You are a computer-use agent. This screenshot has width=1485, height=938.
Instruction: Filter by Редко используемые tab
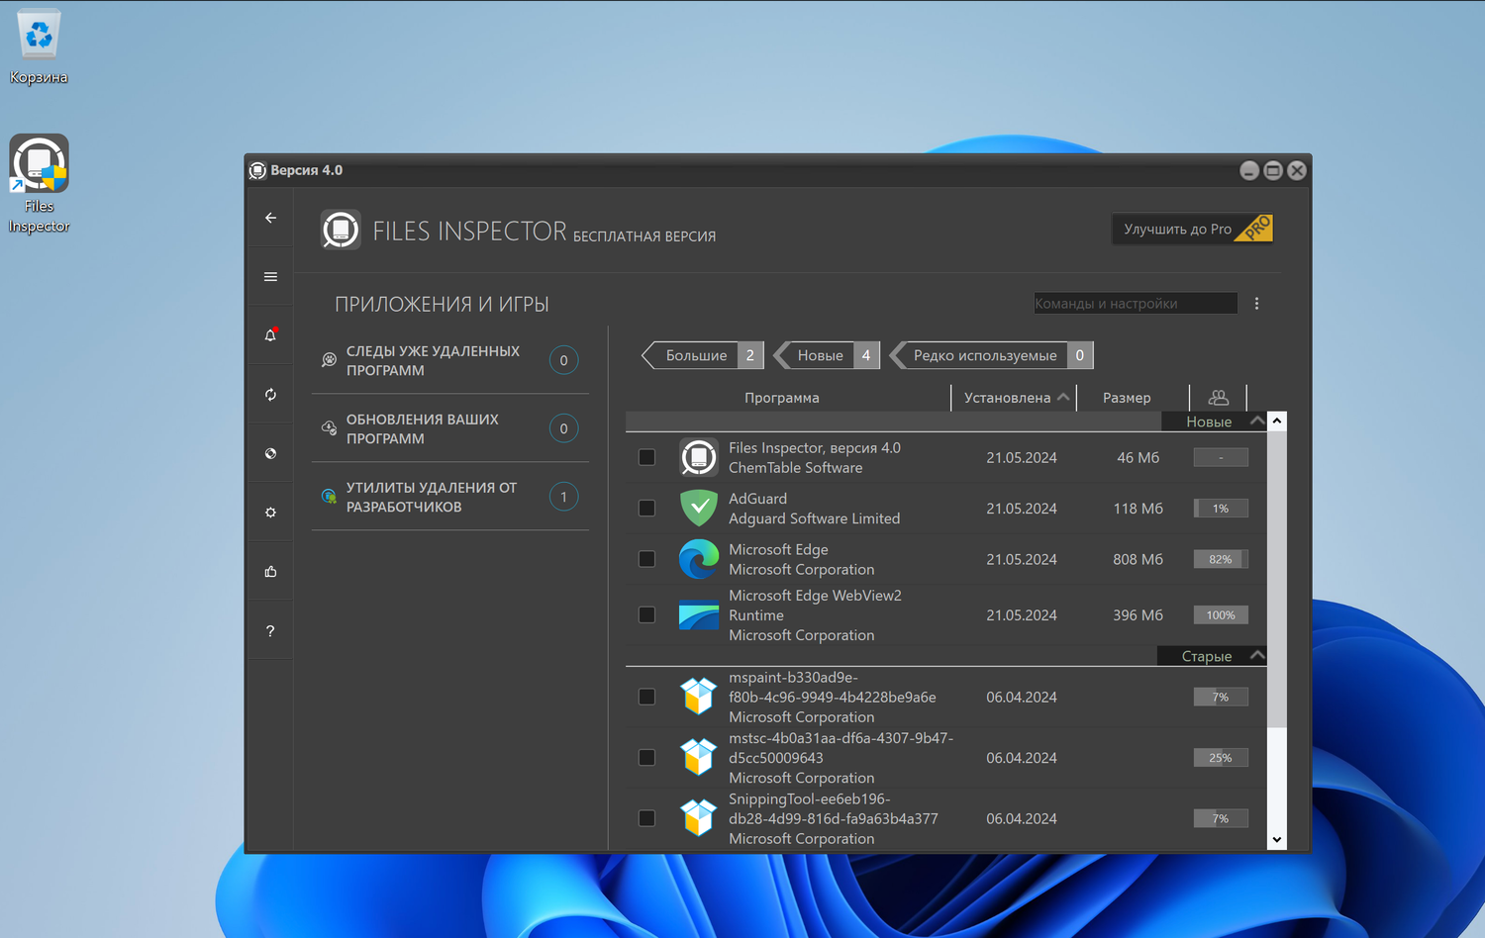(992, 355)
